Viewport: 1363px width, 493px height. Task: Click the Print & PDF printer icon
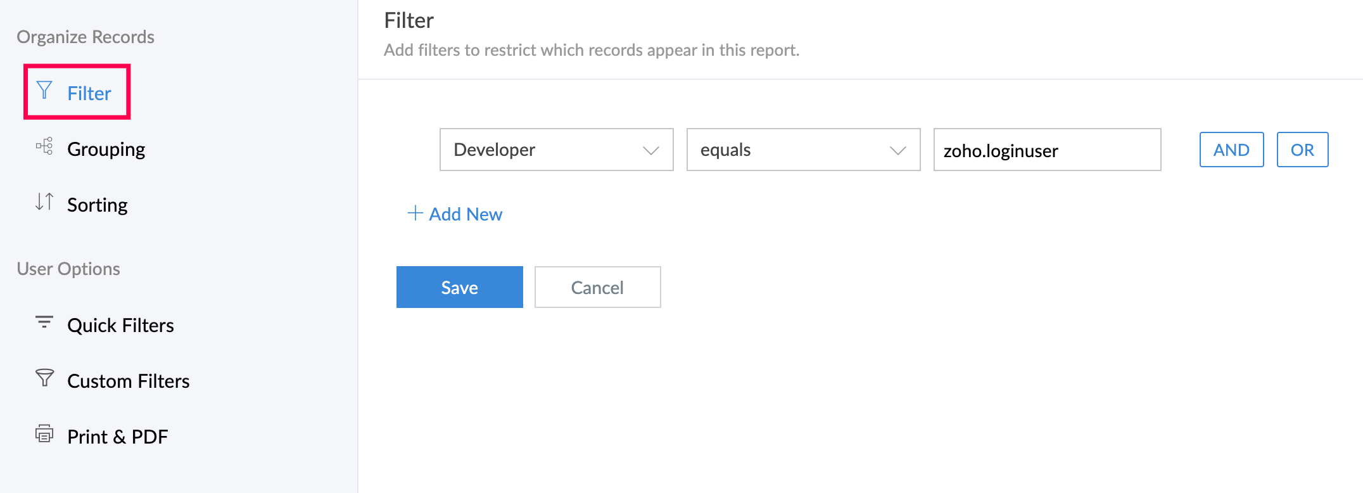pos(44,434)
